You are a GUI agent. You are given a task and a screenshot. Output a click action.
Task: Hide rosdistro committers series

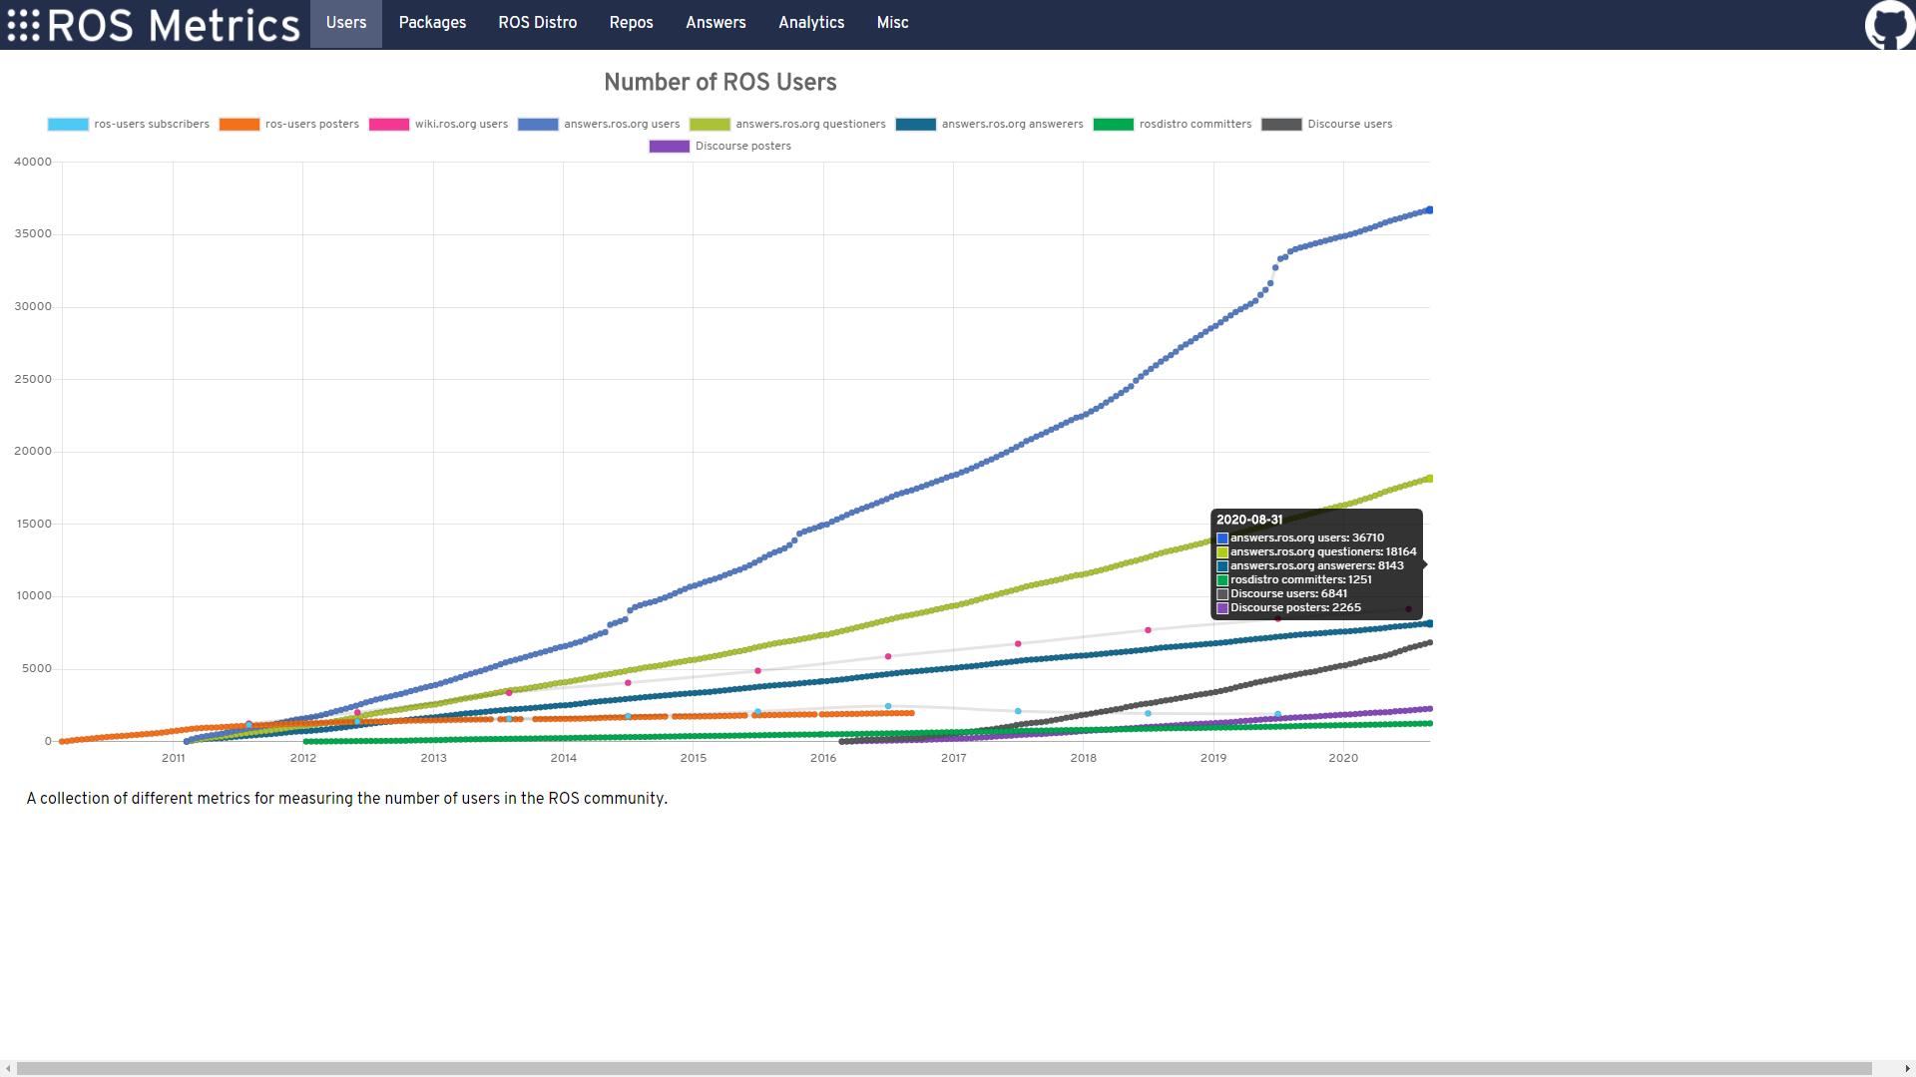(1114, 125)
